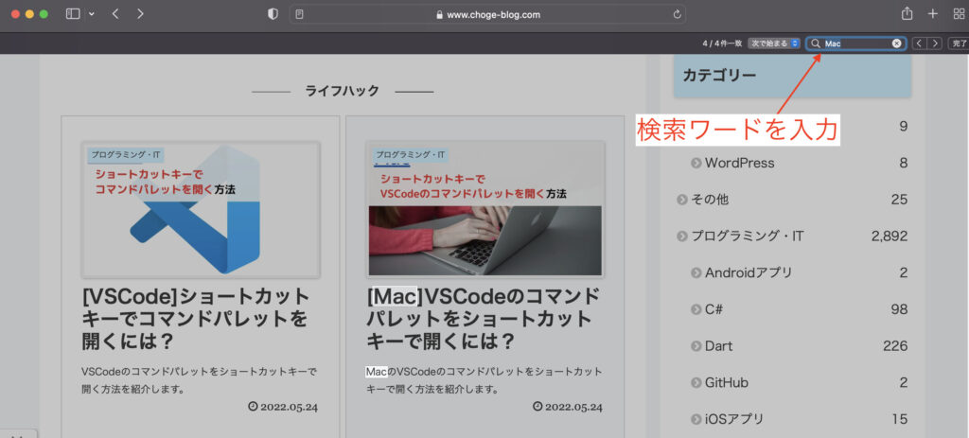This screenshot has height=438, width=969.
Task: Click the 4 / 4件一致 match count
Action: (x=722, y=44)
